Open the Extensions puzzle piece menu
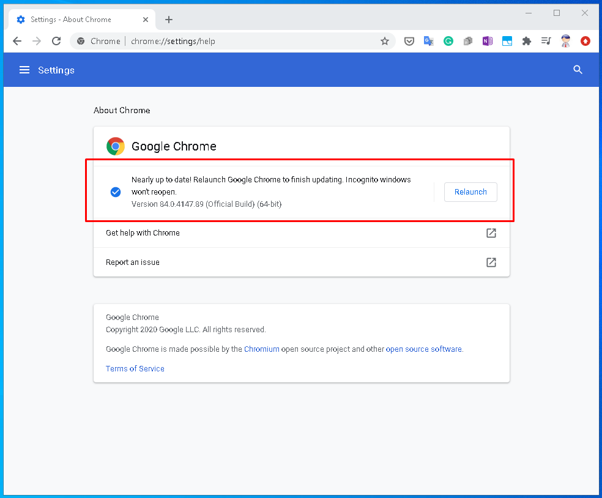The width and height of the screenshot is (602, 498). (526, 41)
